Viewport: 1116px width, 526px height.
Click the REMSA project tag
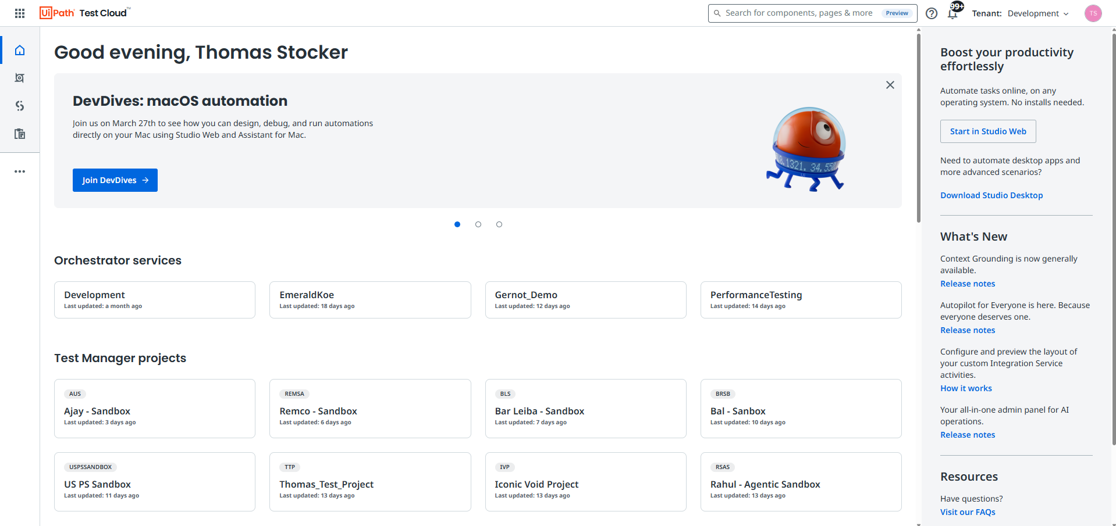pos(294,394)
